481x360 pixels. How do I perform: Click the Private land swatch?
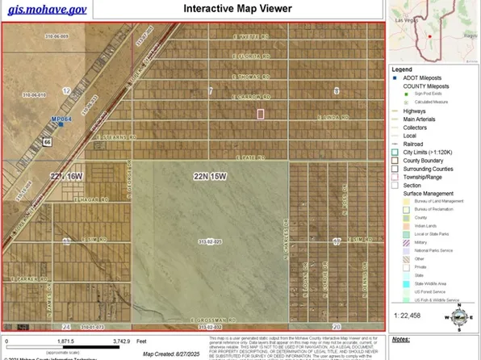coord(406,268)
